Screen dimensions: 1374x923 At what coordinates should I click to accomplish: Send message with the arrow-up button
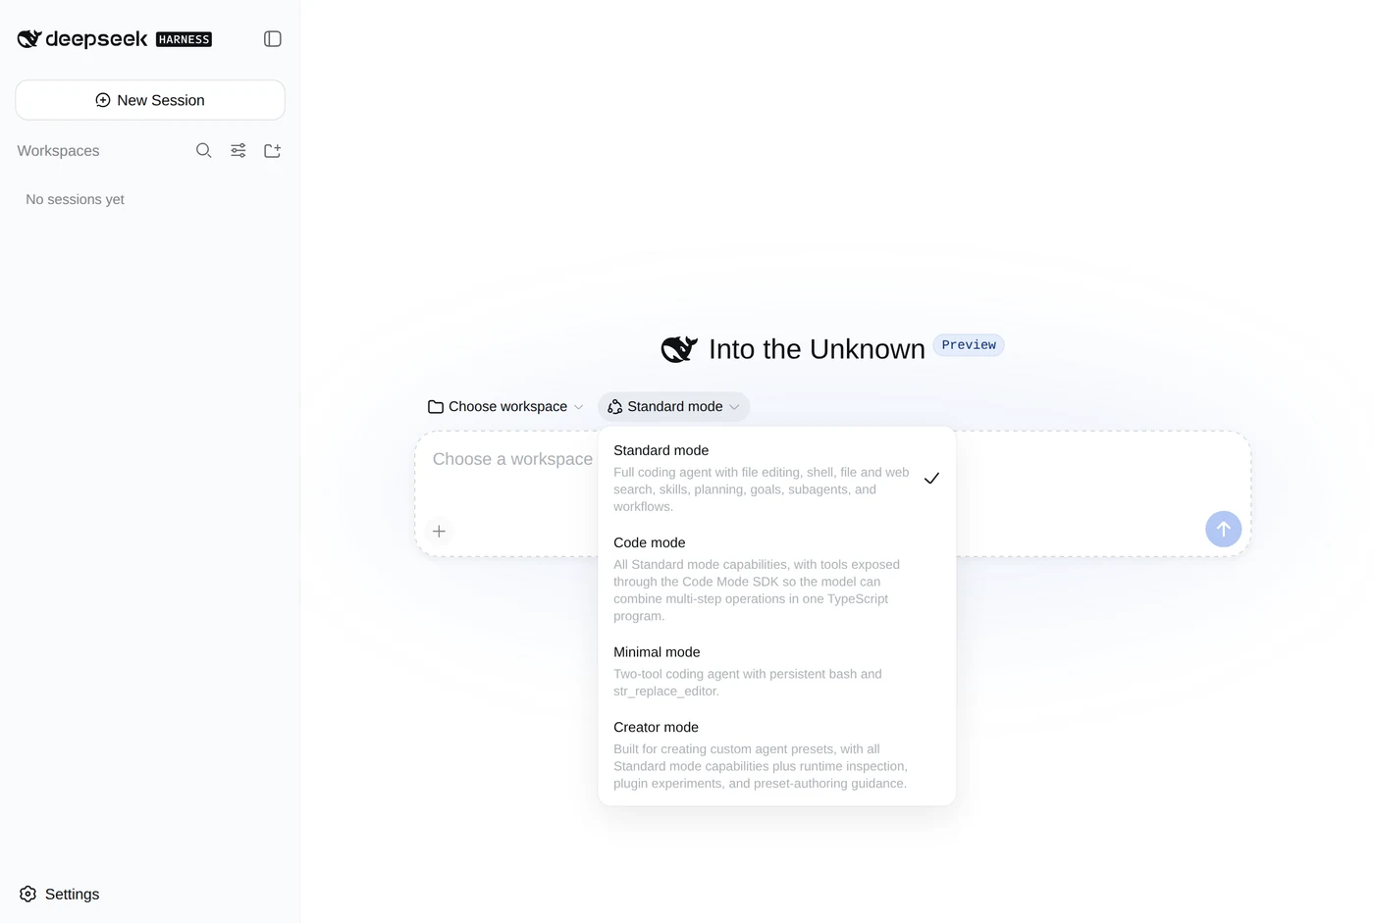1223,529
